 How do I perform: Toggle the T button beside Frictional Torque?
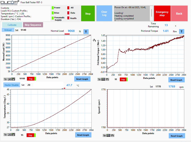182,31
